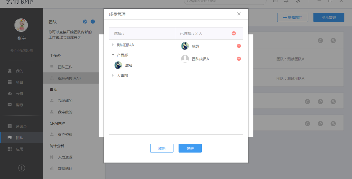Confirm selection with 确定 button
The width and height of the screenshot is (352, 179).
190,148
